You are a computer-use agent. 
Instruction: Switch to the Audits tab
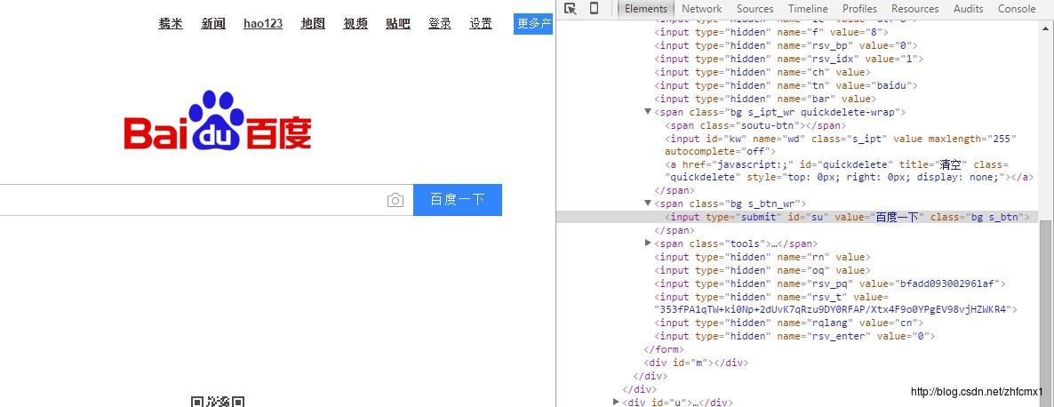click(968, 9)
